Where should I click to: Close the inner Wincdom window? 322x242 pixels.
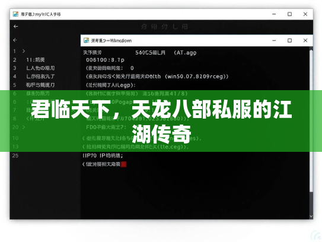[305, 40]
